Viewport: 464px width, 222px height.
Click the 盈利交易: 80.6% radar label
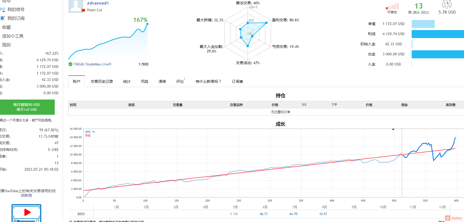(286, 20)
